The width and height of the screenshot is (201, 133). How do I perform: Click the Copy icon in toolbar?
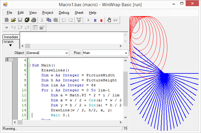(x=48, y=20)
